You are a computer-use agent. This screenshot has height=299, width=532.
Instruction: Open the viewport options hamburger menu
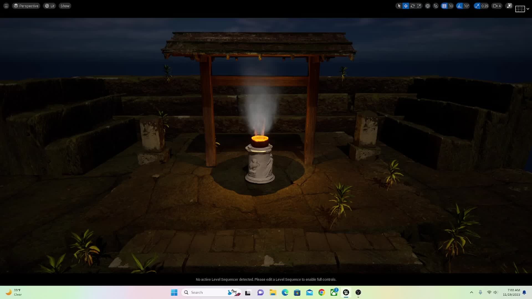6,6
